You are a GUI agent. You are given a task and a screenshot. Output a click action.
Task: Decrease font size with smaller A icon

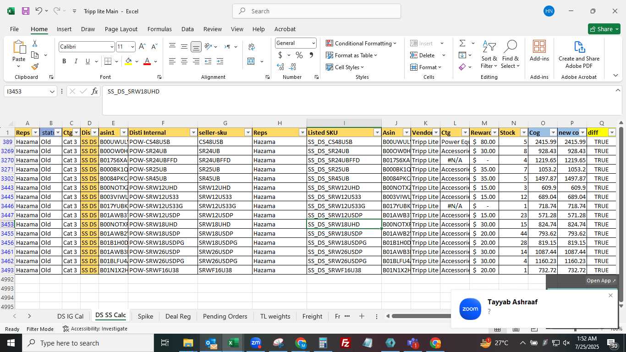point(154,47)
